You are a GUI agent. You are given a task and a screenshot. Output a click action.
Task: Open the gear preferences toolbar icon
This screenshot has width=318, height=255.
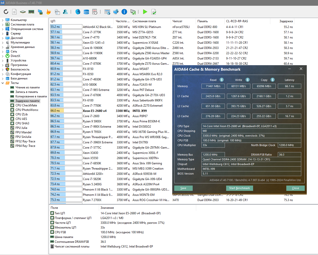coord(57,11)
